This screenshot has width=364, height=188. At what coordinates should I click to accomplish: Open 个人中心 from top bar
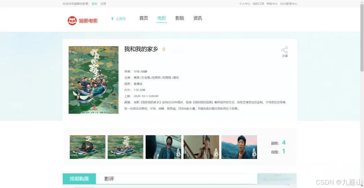(245, 4)
